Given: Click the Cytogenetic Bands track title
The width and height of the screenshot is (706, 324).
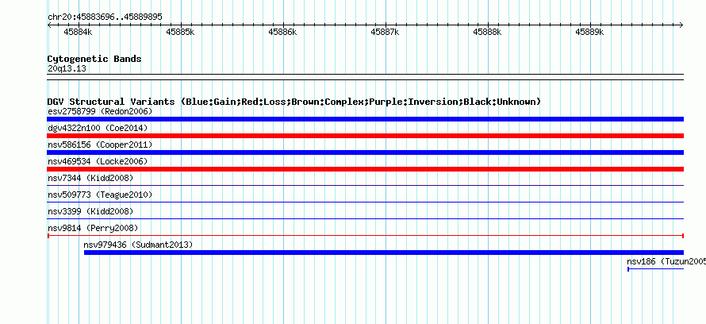Looking at the screenshot, I should point(94,59).
